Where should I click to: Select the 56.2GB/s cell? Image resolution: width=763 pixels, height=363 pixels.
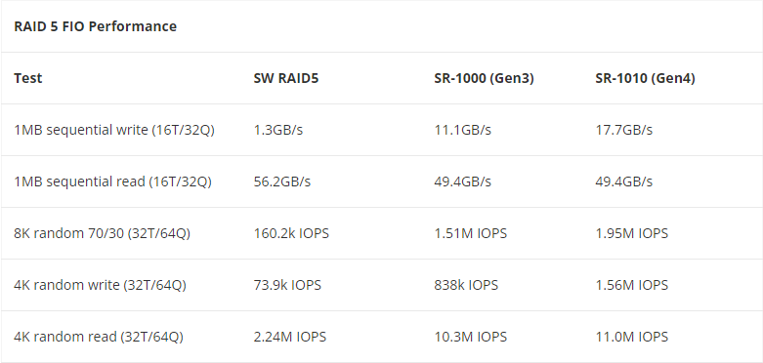point(281,181)
